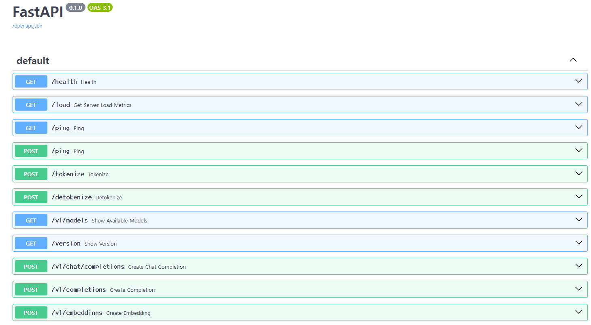The width and height of the screenshot is (591, 325).
Task: Click the POST badge on /v1/embeddings
Action: click(31, 312)
